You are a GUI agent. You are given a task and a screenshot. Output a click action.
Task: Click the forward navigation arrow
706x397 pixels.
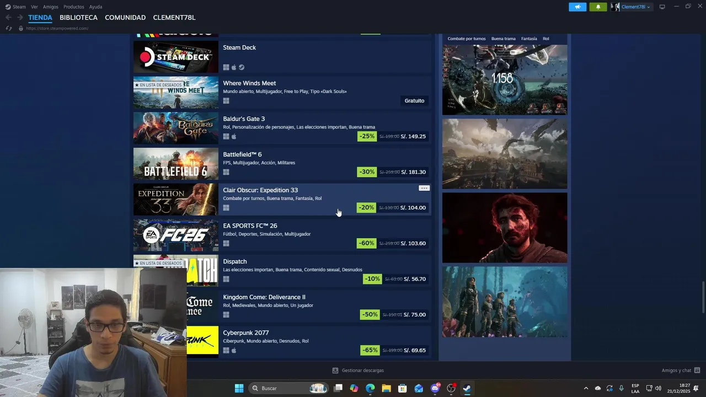(x=20, y=18)
